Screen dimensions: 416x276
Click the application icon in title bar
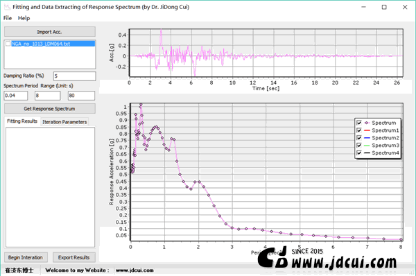tap(7, 7)
